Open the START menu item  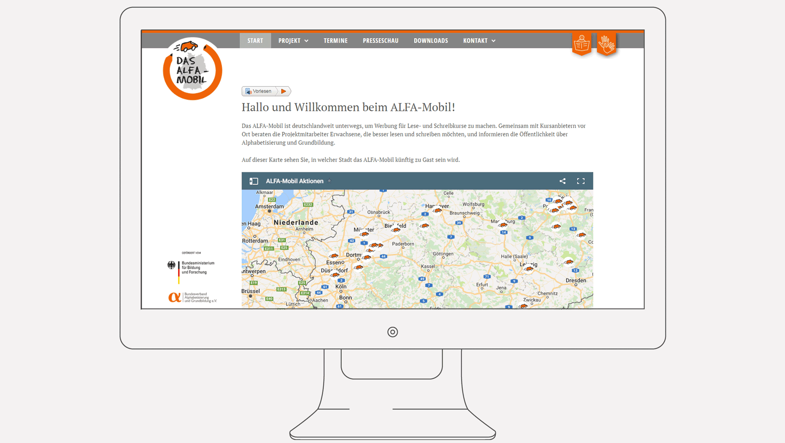click(255, 41)
